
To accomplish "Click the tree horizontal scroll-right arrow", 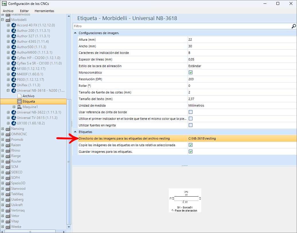I will 64,232.
